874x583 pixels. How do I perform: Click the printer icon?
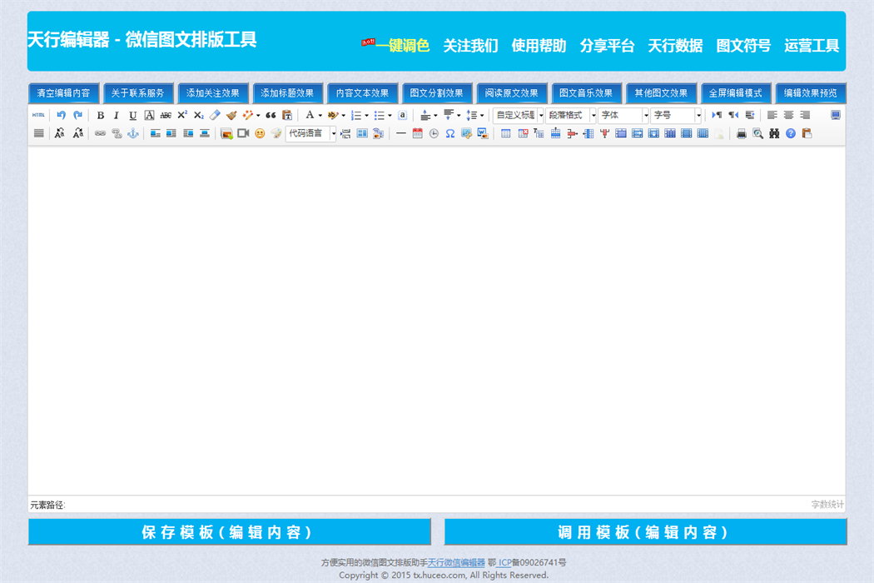click(x=742, y=133)
